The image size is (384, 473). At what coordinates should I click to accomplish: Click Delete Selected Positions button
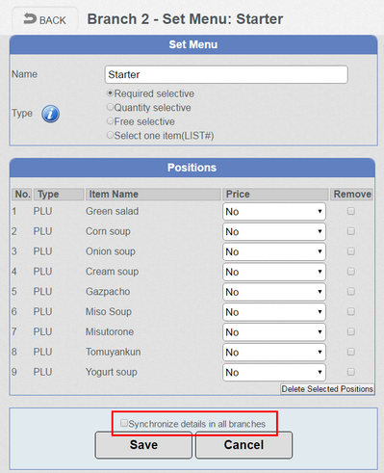[327, 389]
